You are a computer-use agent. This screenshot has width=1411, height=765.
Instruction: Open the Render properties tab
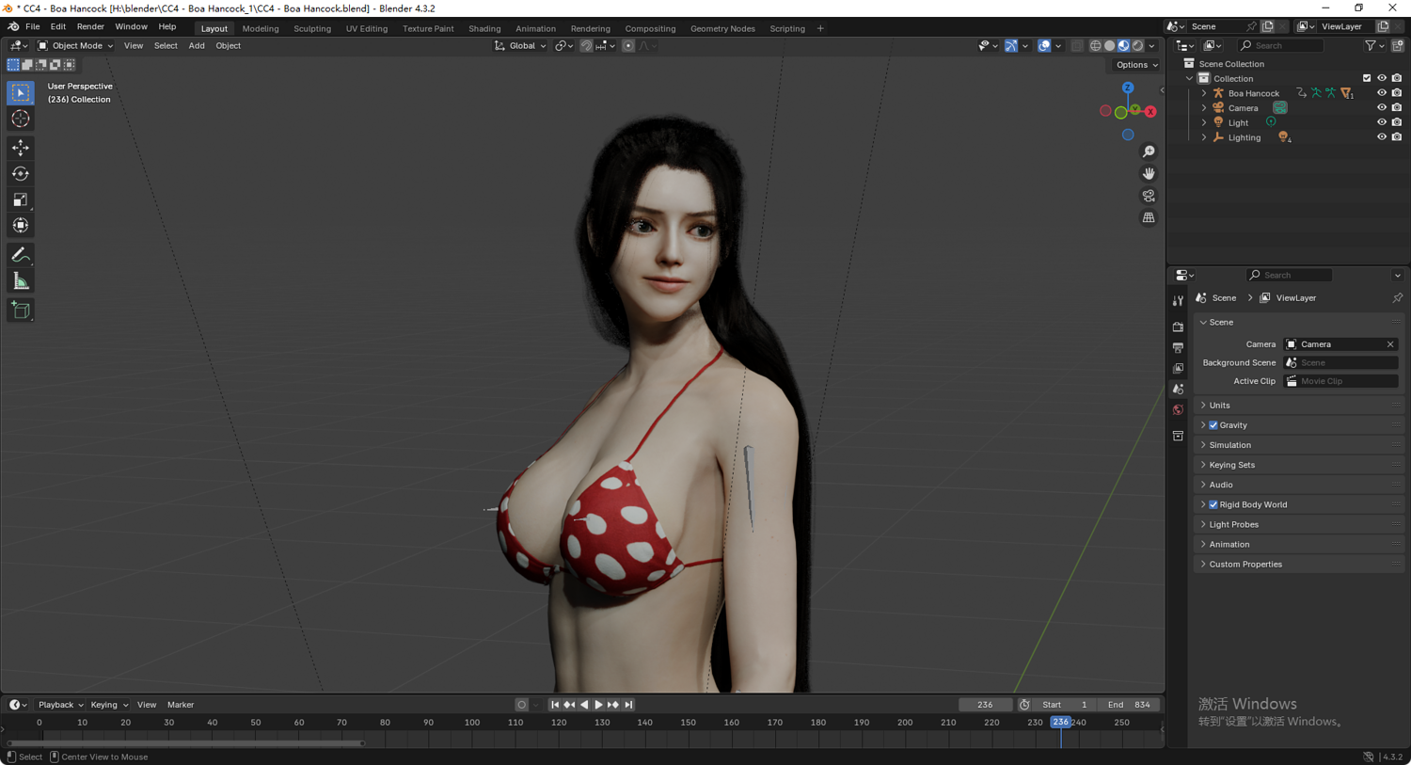pyautogui.click(x=1178, y=327)
